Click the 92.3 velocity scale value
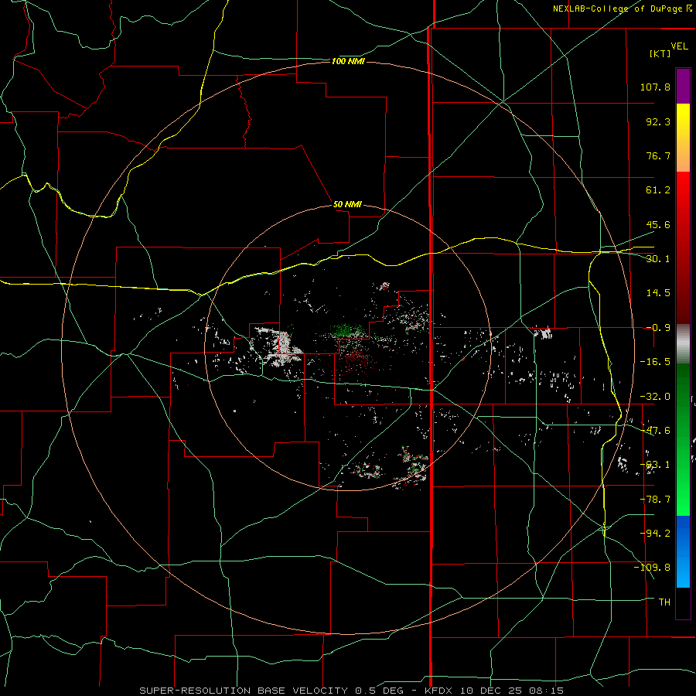This screenshot has width=696, height=696. (x=658, y=121)
